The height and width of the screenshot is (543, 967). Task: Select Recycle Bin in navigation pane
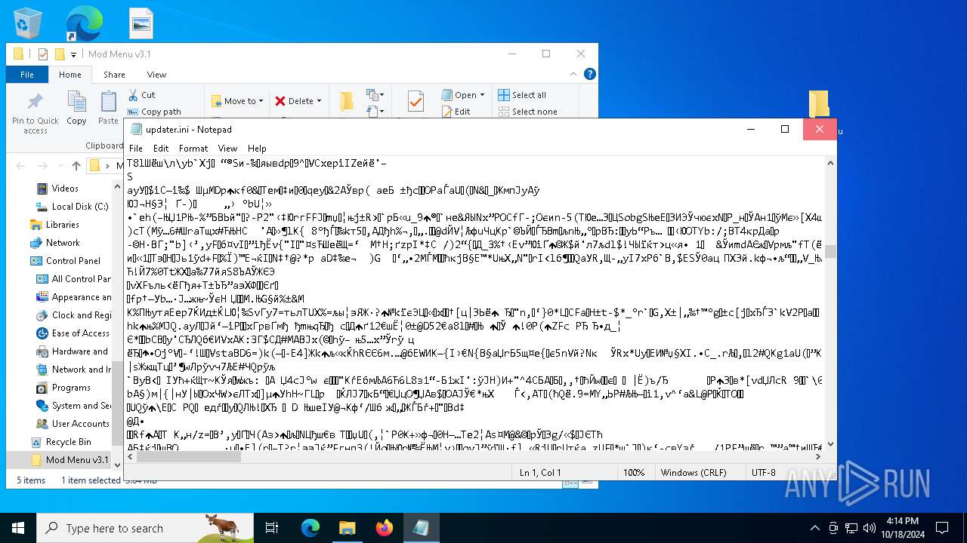click(69, 442)
